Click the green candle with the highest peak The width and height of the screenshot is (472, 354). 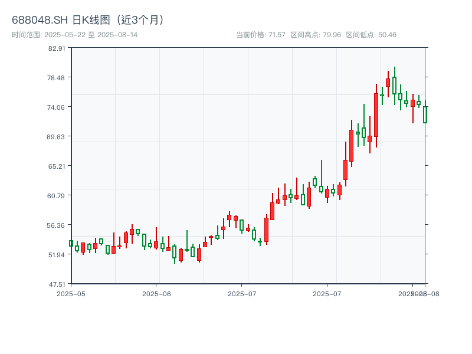click(394, 86)
